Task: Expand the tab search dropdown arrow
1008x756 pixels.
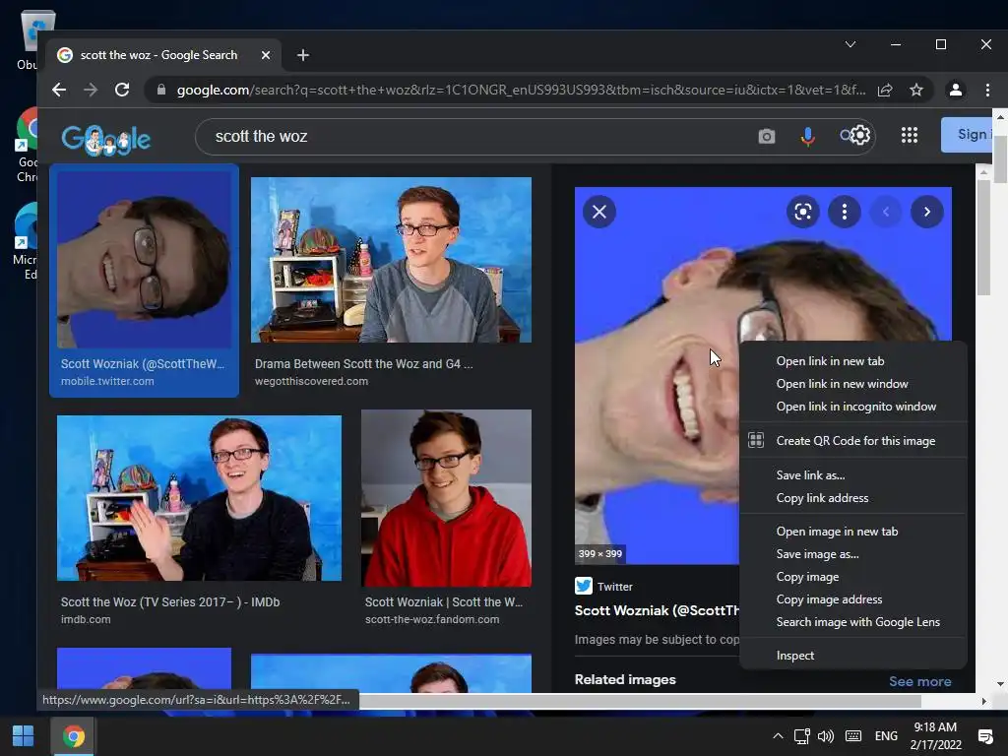Action: [x=850, y=44]
